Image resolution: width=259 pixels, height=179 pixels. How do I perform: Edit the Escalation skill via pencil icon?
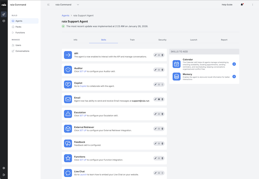pyautogui.click(x=155, y=114)
